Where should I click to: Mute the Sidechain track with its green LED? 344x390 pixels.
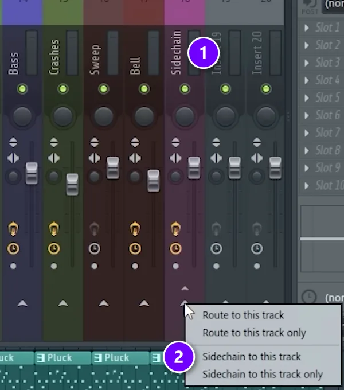coord(185,89)
